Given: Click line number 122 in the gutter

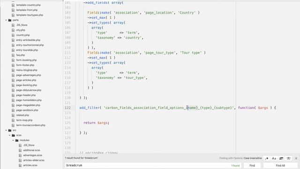Looking at the screenshot, I should click(67, 108).
